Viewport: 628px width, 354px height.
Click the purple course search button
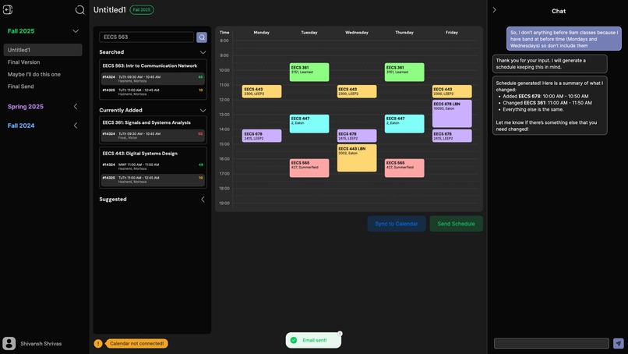click(202, 37)
